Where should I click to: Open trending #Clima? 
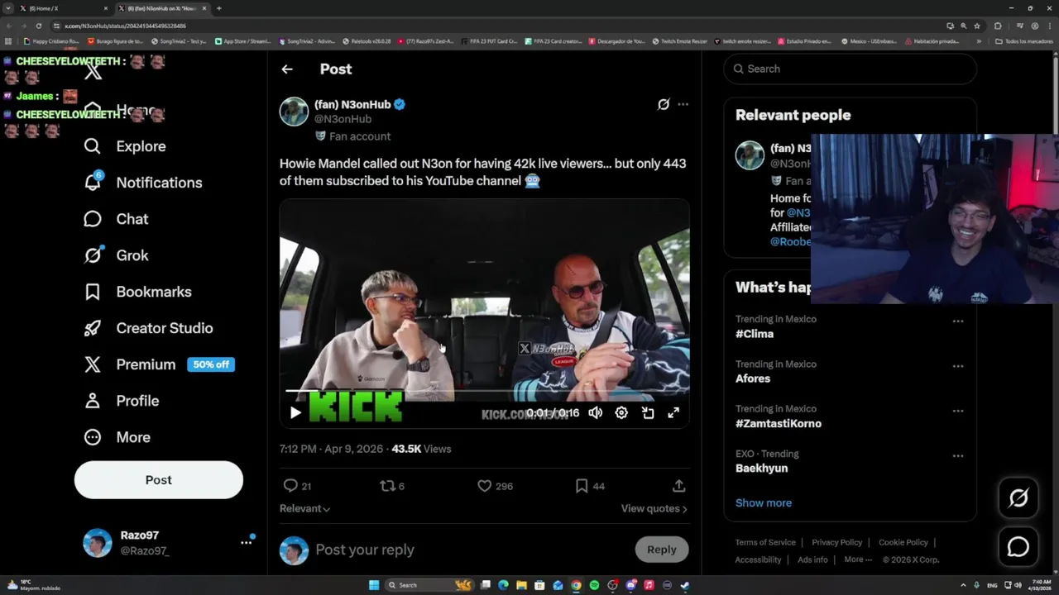point(755,334)
